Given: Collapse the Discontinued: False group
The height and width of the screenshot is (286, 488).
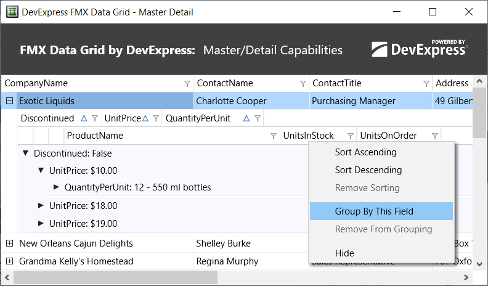Looking at the screenshot, I should click(26, 153).
